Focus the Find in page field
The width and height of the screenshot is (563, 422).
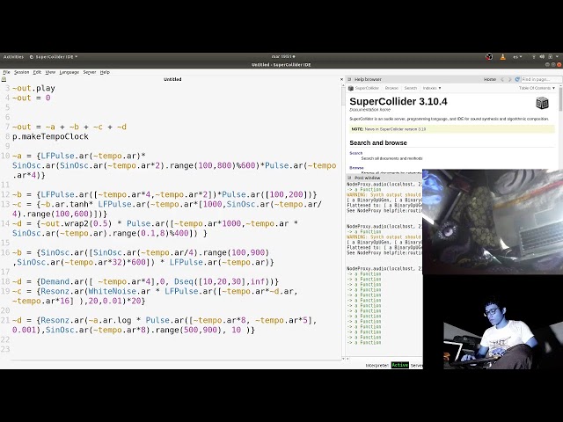pos(541,79)
